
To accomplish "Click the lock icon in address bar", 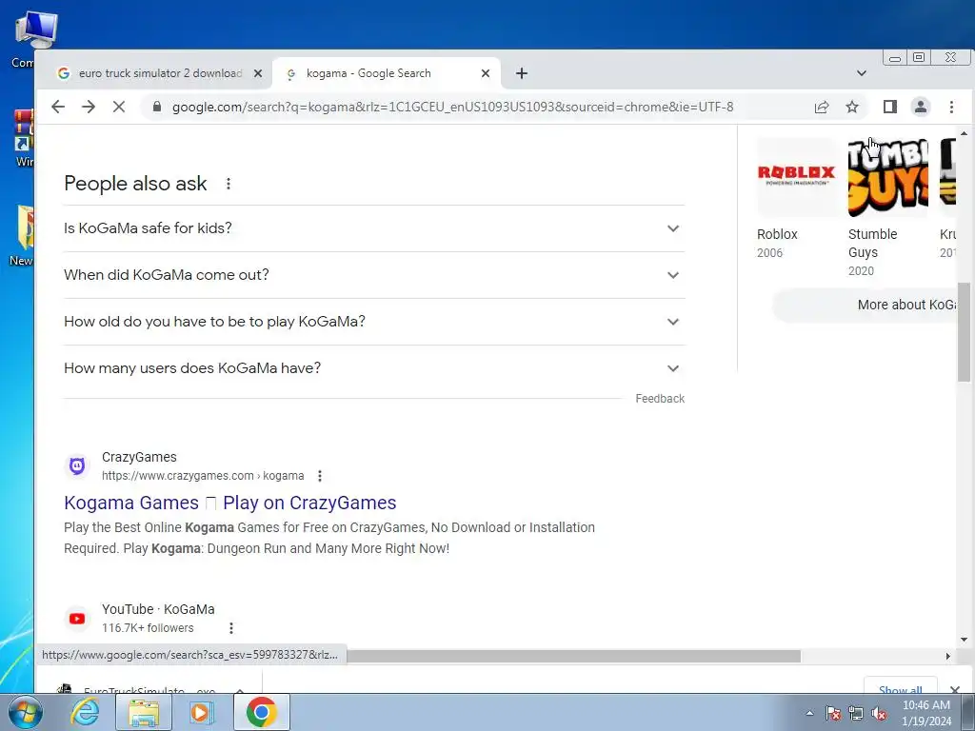I will coord(157,107).
